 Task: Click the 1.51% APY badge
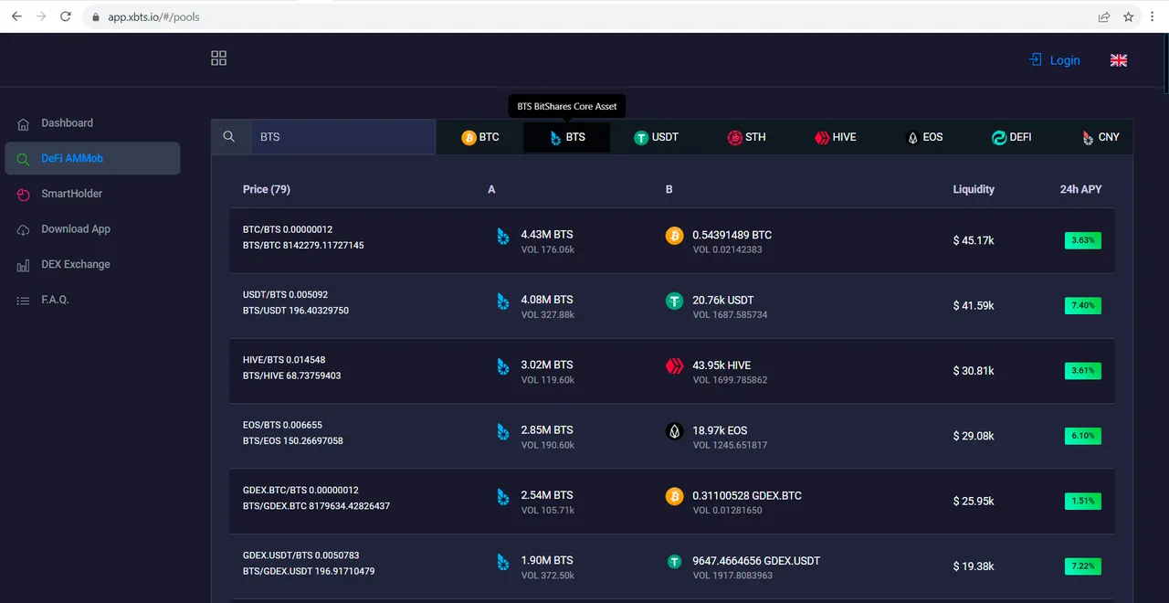(x=1083, y=502)
